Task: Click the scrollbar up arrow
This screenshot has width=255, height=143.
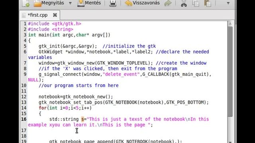Action: click(230, 24)
